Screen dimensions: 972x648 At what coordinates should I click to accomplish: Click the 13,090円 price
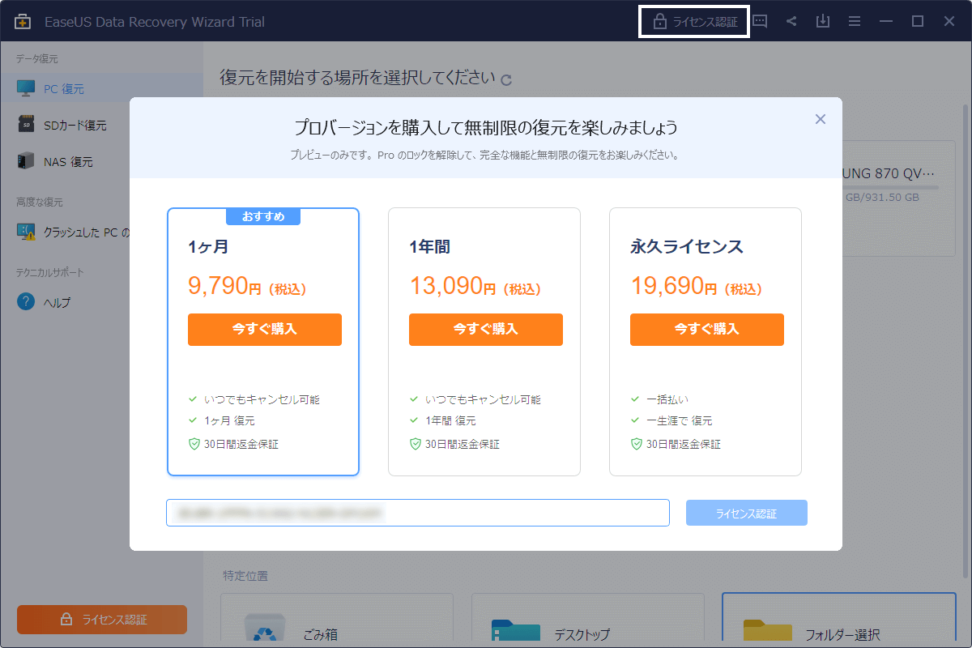475,286
